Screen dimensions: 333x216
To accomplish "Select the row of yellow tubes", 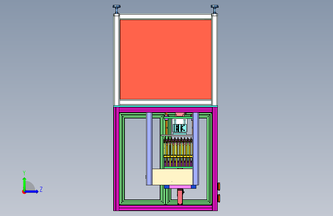I will [178, 149].
